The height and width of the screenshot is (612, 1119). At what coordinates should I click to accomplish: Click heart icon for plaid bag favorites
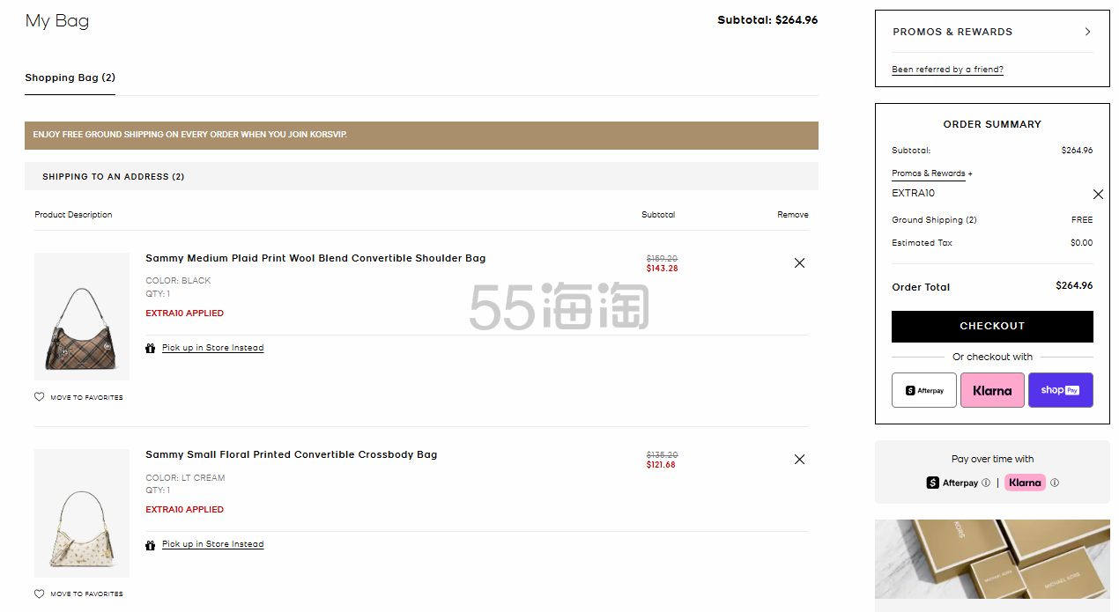click(x=39, y=397)
